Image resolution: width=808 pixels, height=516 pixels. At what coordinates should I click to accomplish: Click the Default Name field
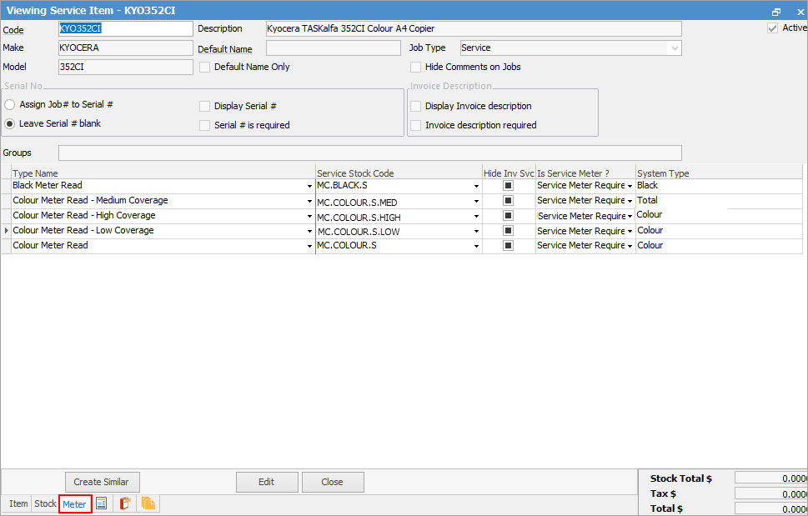(334, 48)
